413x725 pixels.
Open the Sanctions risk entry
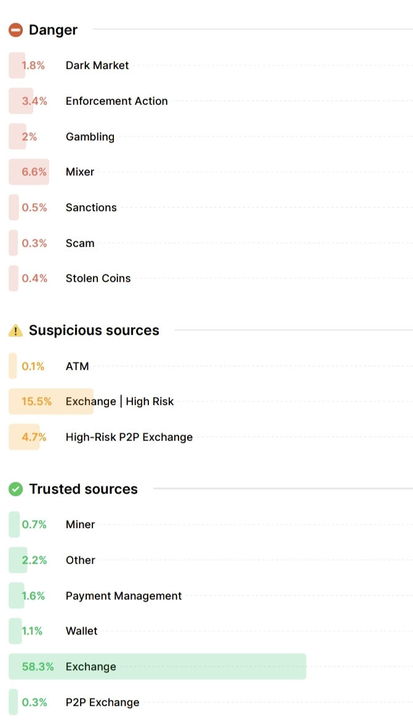[211, 207]
